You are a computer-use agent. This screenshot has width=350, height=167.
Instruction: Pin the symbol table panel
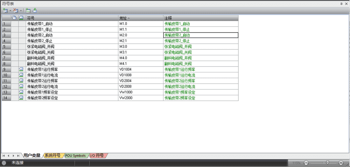pyautogui.click(x=342, y=3)
